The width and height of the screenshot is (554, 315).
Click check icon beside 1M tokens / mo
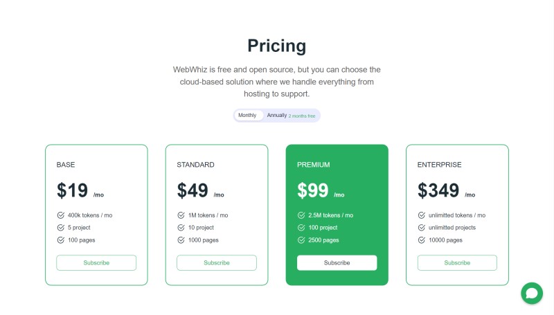pos(181,215)
